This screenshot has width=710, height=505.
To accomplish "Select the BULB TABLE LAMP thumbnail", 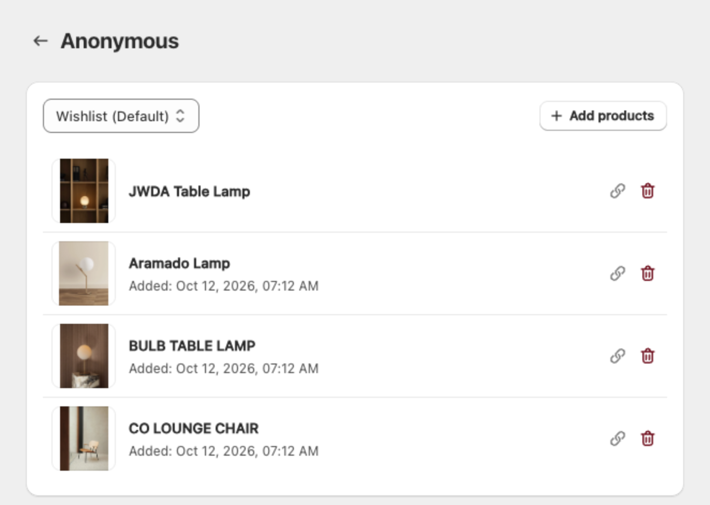I will (x=84, y=356).
